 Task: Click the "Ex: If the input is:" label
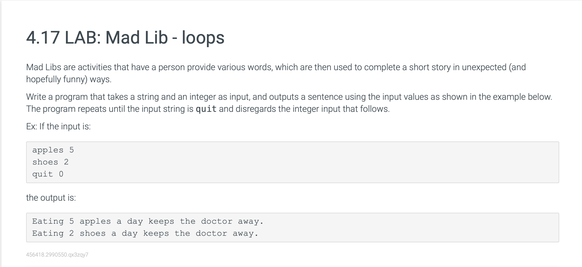point(58,126)
